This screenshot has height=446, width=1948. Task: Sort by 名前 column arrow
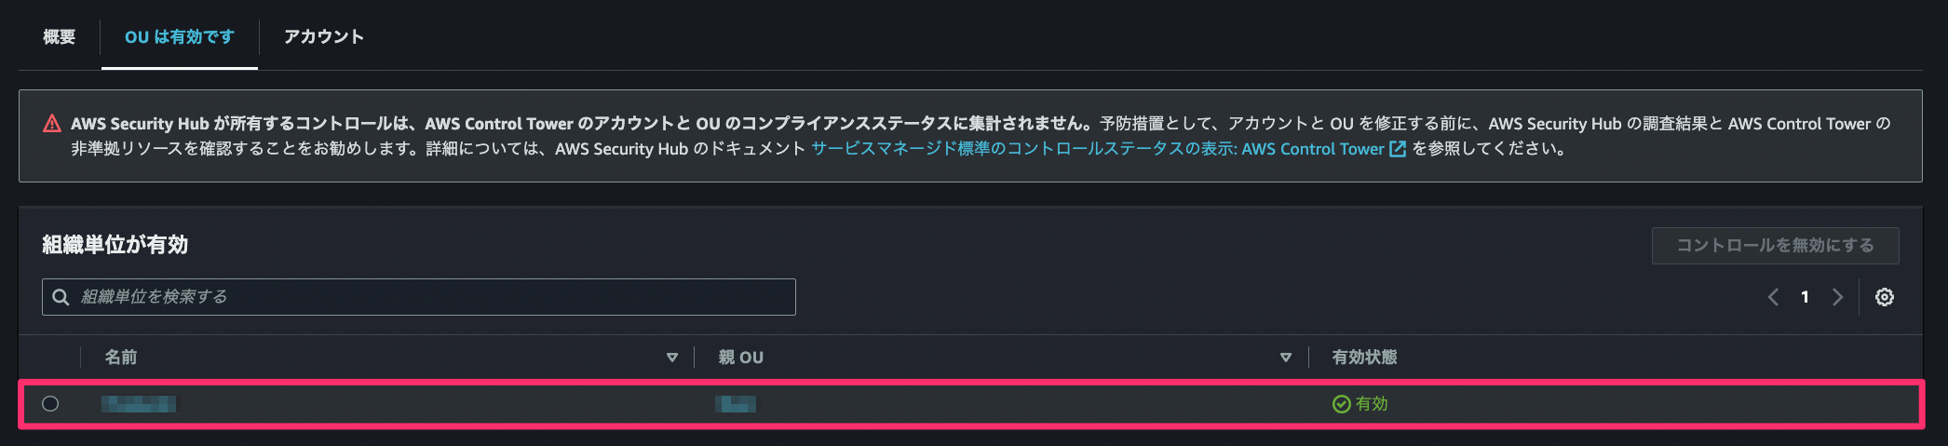pos(672,358)
